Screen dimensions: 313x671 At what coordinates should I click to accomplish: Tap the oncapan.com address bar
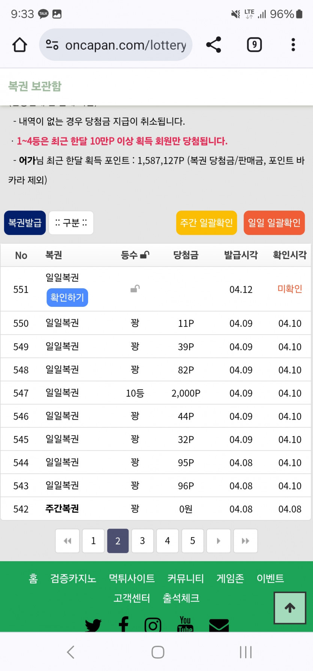[126, 45]
